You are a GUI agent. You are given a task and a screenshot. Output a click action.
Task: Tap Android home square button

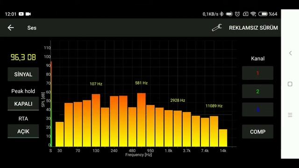[290, 84]
